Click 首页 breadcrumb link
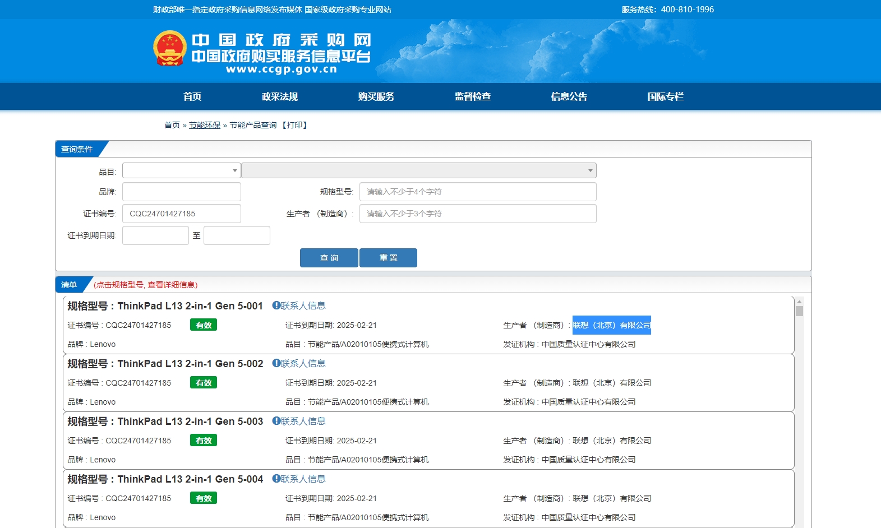Screen dimensions: 881x528 pos(172,125)
